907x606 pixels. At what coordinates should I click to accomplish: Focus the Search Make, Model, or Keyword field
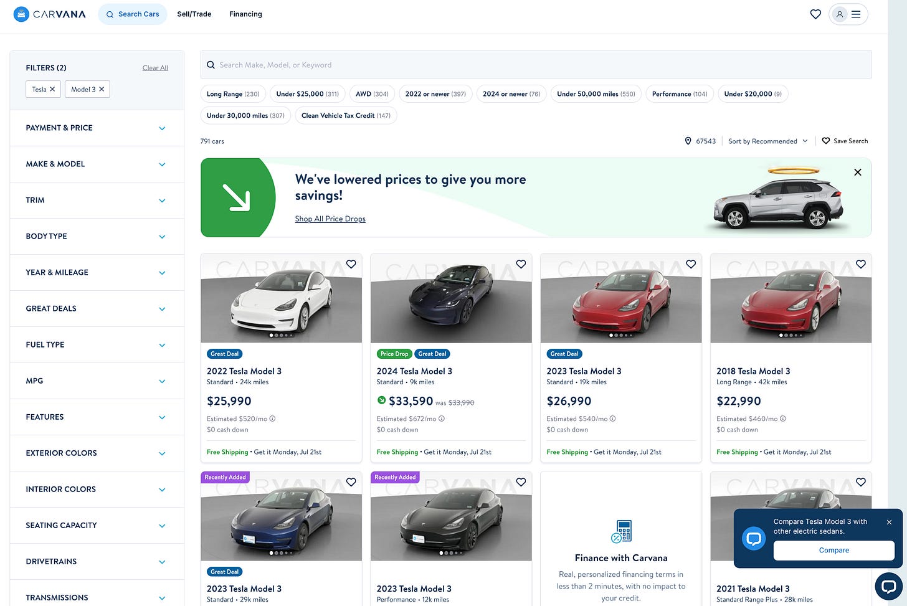tap(536, 65)
